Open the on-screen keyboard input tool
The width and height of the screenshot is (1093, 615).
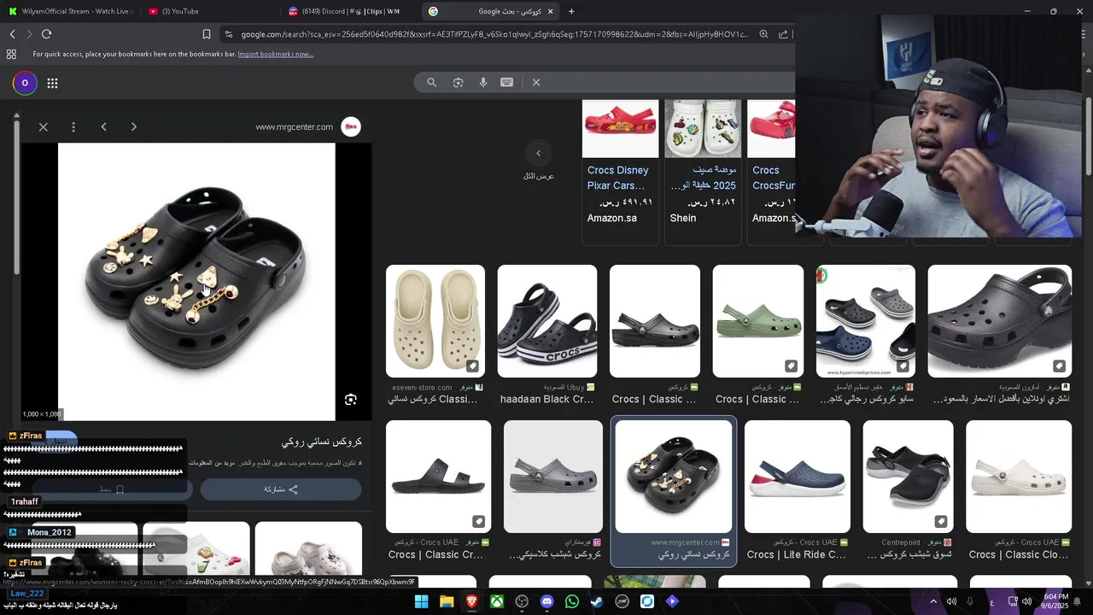tap(507, 83)
